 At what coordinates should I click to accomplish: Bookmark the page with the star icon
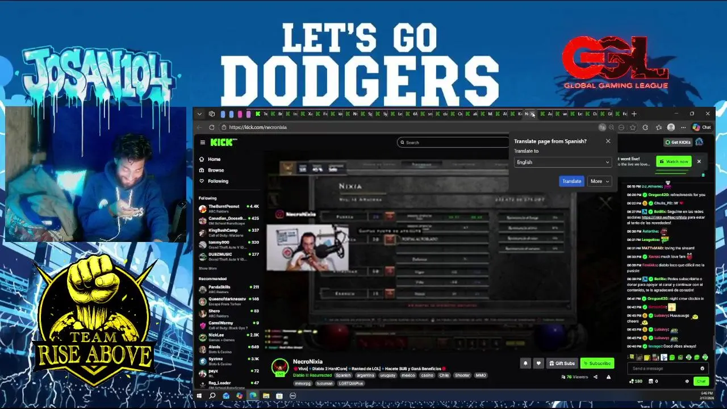(x=633, y=127)
